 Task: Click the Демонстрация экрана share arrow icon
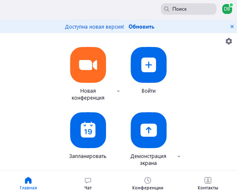[x=149, y=130]
